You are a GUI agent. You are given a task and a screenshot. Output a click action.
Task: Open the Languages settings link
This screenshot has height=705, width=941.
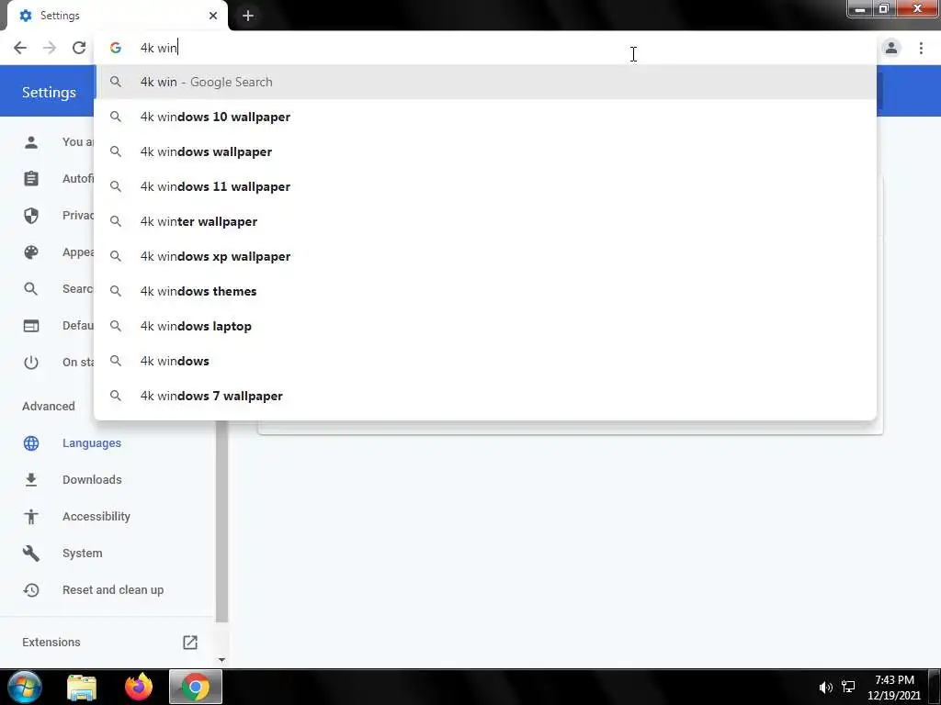coord(92,443)
